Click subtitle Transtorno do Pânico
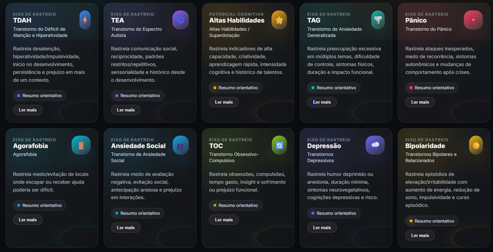Image resolution: width=493 pixels, height=252 pixels. [x=428, y=29]
